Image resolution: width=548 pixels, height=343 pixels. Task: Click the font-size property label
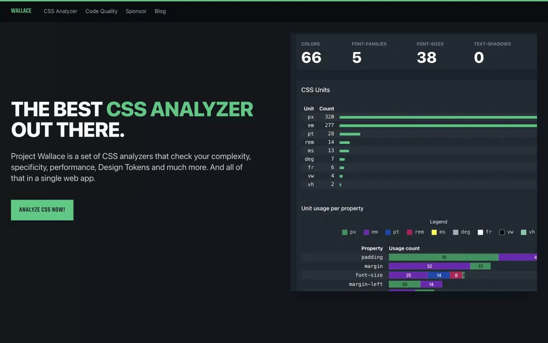369,275
